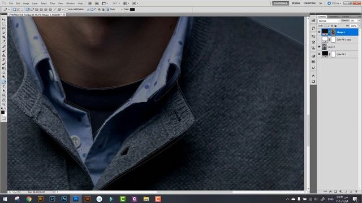Choose Freeform Pen in options bar
This screenshot has width=362, height=203.
(x=32, y=10)
